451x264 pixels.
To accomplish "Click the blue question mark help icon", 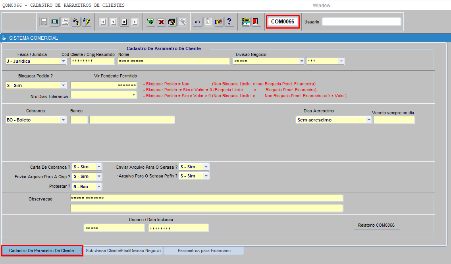I will coord(229,22).
